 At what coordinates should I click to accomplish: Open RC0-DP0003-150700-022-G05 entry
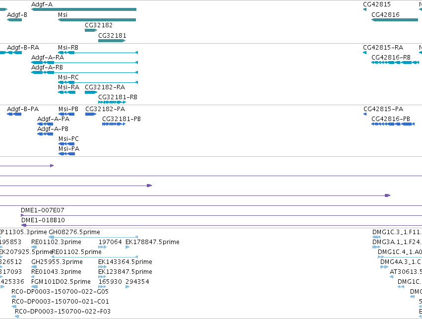click(x=60, y=292)
